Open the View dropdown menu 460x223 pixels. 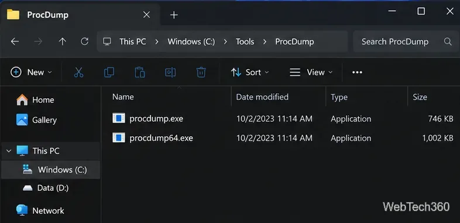click(311, 72)
